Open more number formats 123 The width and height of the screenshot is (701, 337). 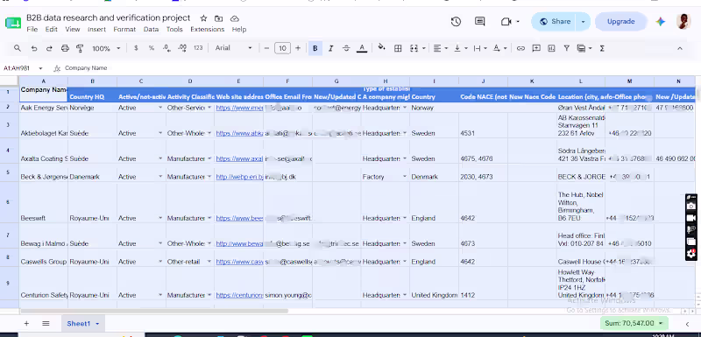[x=198, y=48]
